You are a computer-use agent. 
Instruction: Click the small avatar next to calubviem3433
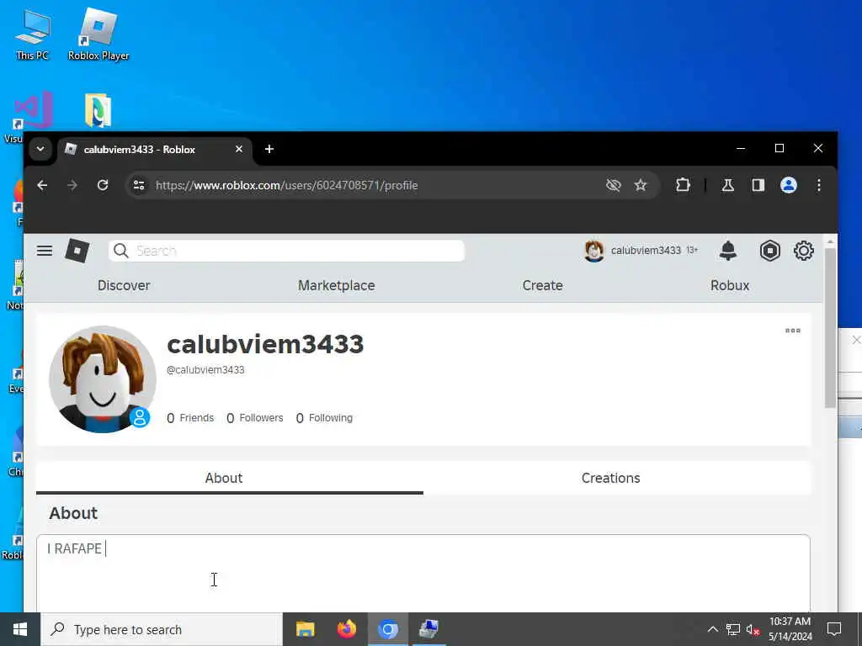tap(594, 251)
